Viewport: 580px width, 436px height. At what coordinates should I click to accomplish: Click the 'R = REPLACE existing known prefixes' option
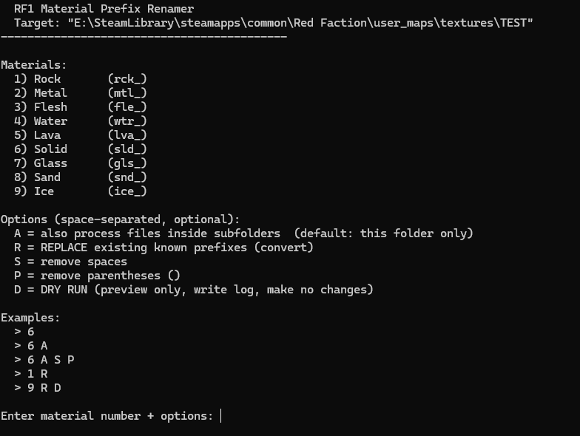click(x=163, y=248)
